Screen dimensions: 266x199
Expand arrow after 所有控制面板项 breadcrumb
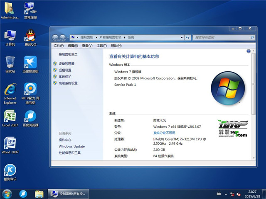pos(125,37)
